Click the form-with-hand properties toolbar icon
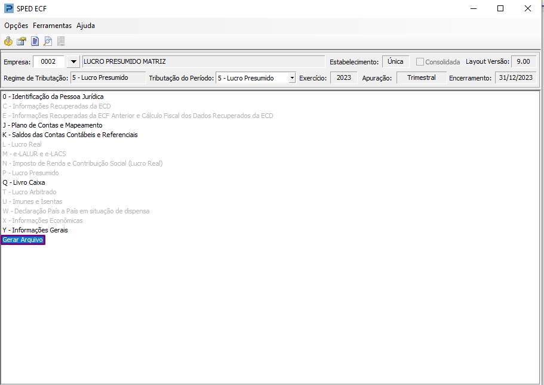Screen dimensions: 544x385 (x=21, y=42)
